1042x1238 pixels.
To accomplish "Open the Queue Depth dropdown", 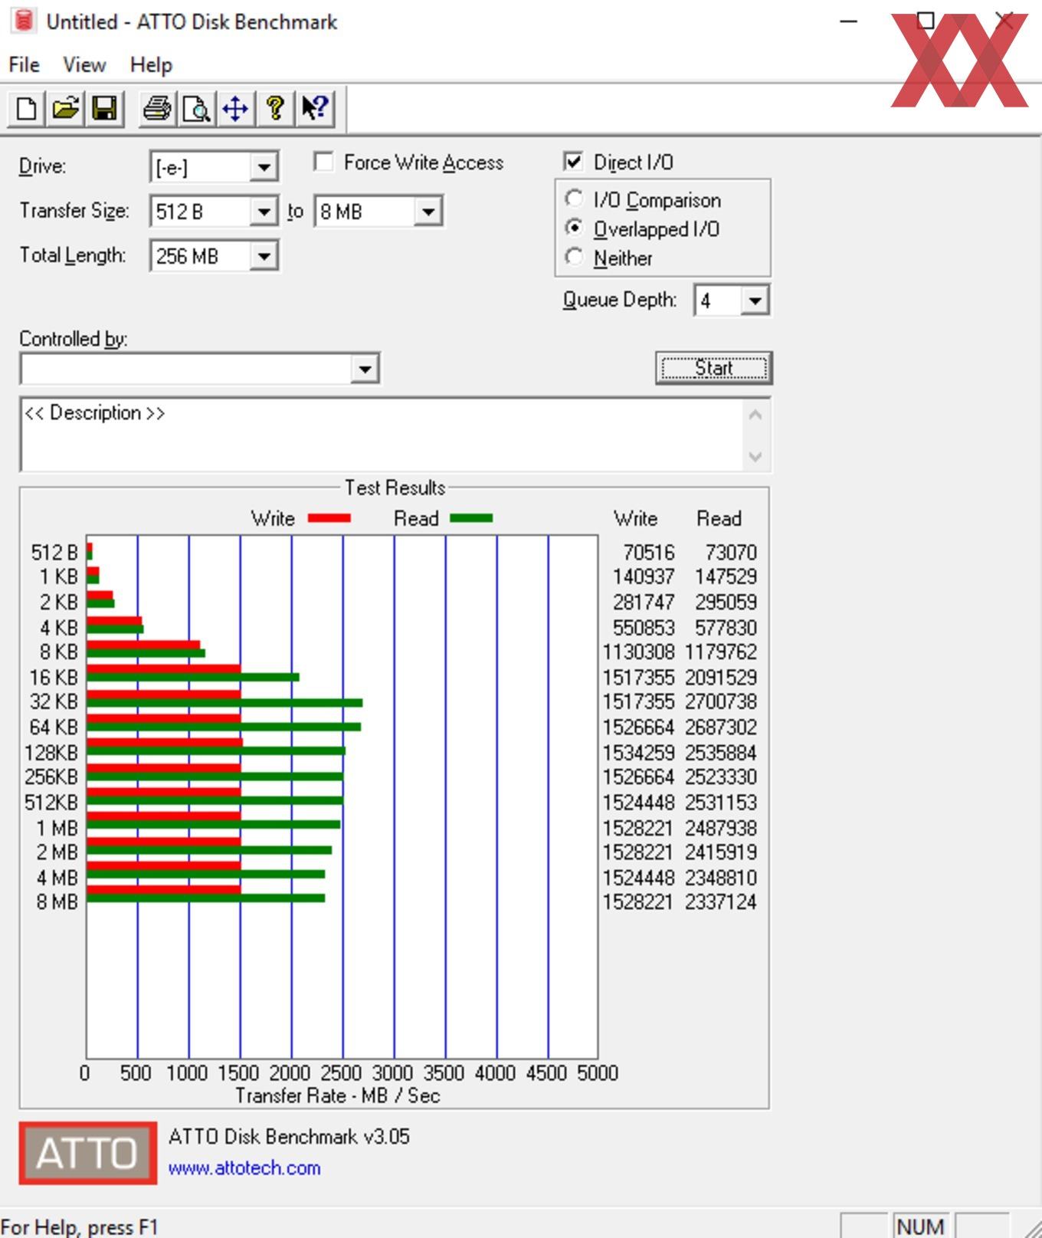I will click(755, 300).
